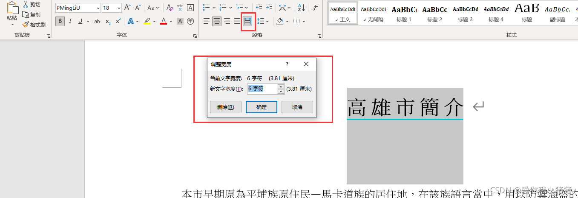Toggle bold formatting
Viewport: 578px width, 198px height.
click(60, 21)
